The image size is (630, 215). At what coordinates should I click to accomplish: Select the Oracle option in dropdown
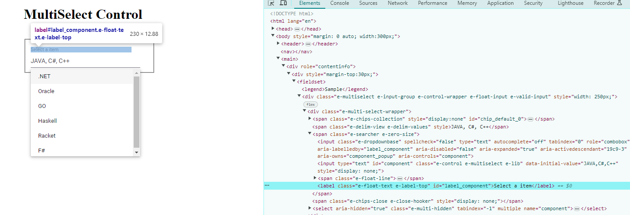pyautogui.click(x=46, y=91)
